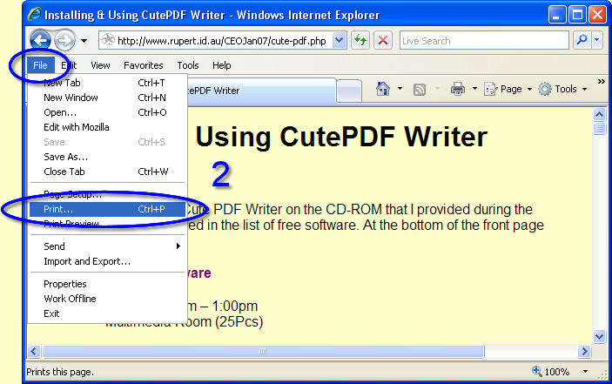Click the printer icon in command bar
The image size is (612, 384).
pos(458,89)
